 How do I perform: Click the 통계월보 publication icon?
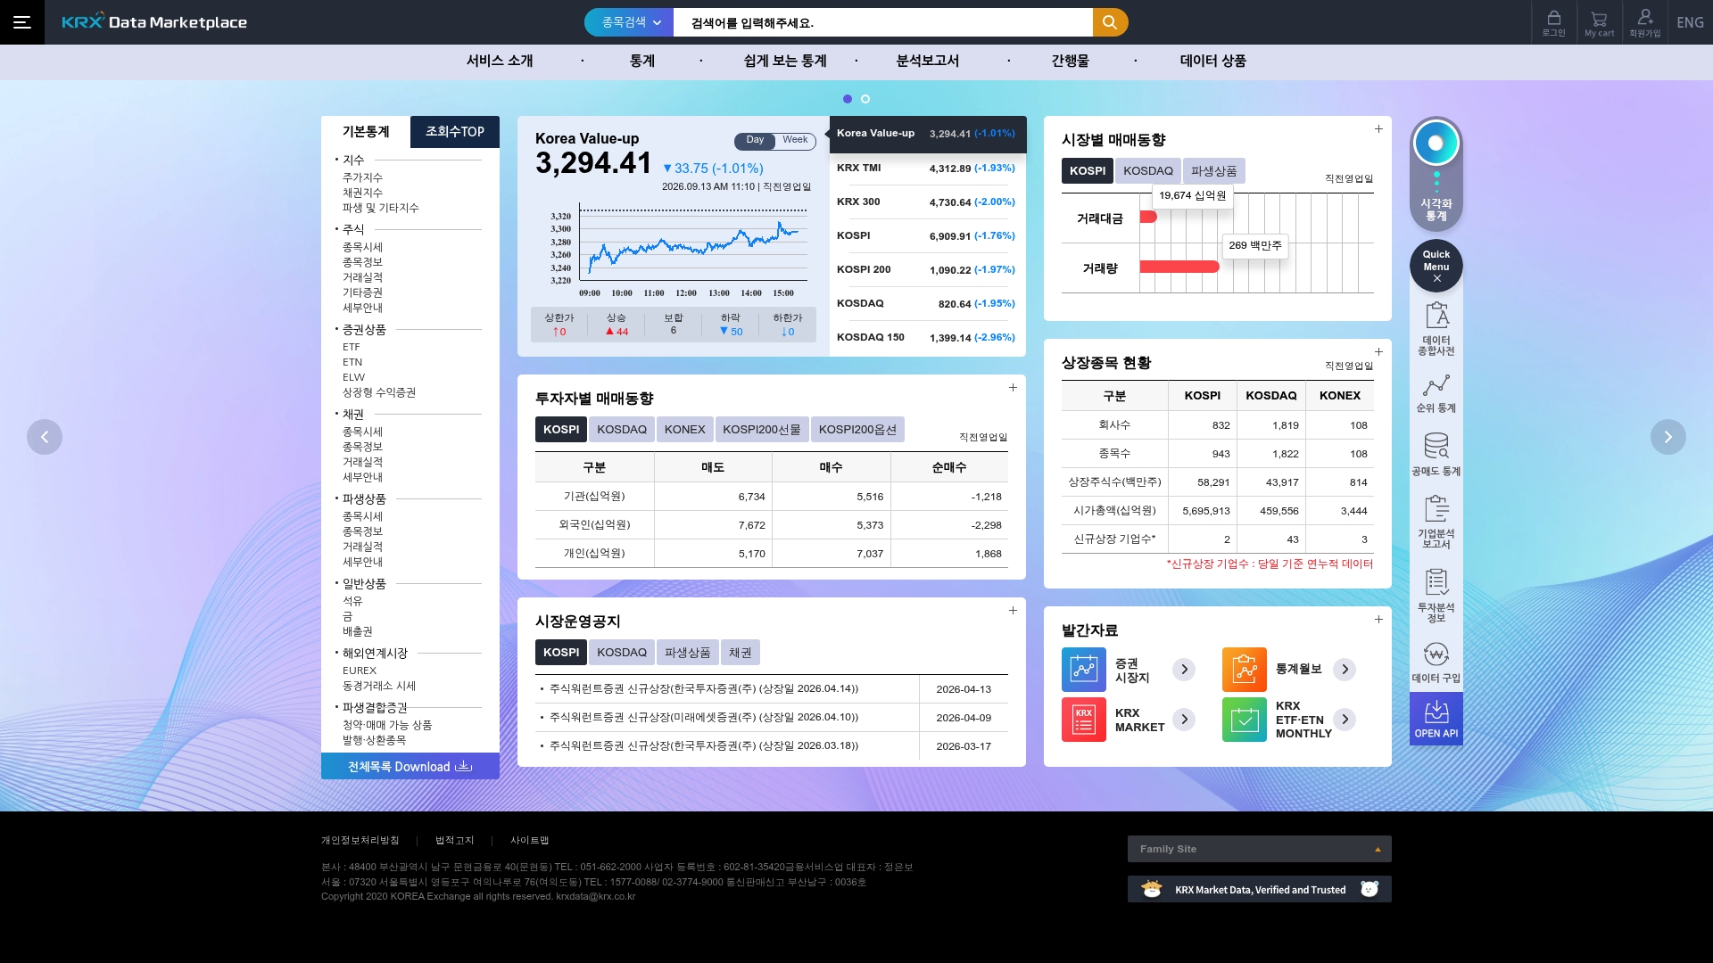1245,670
